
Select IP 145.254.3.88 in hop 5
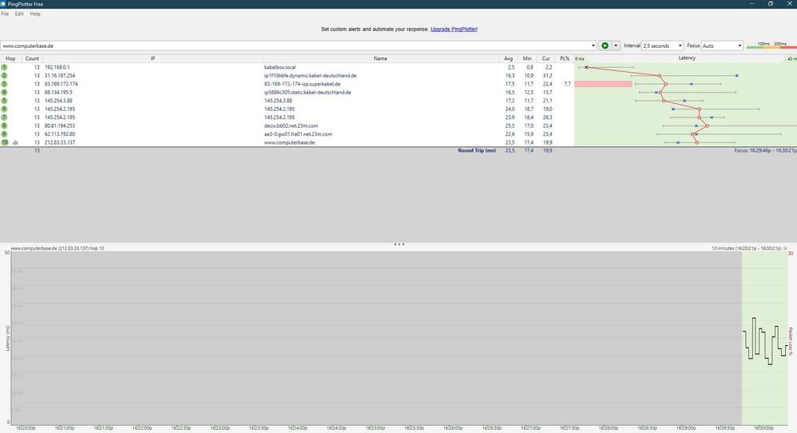(x=58, y=101)
